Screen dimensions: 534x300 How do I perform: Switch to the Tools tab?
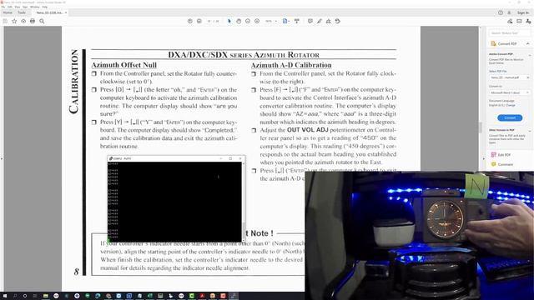coord(22,12)
